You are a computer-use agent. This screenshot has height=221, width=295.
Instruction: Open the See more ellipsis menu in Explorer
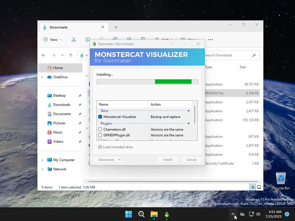click(211, 40)
